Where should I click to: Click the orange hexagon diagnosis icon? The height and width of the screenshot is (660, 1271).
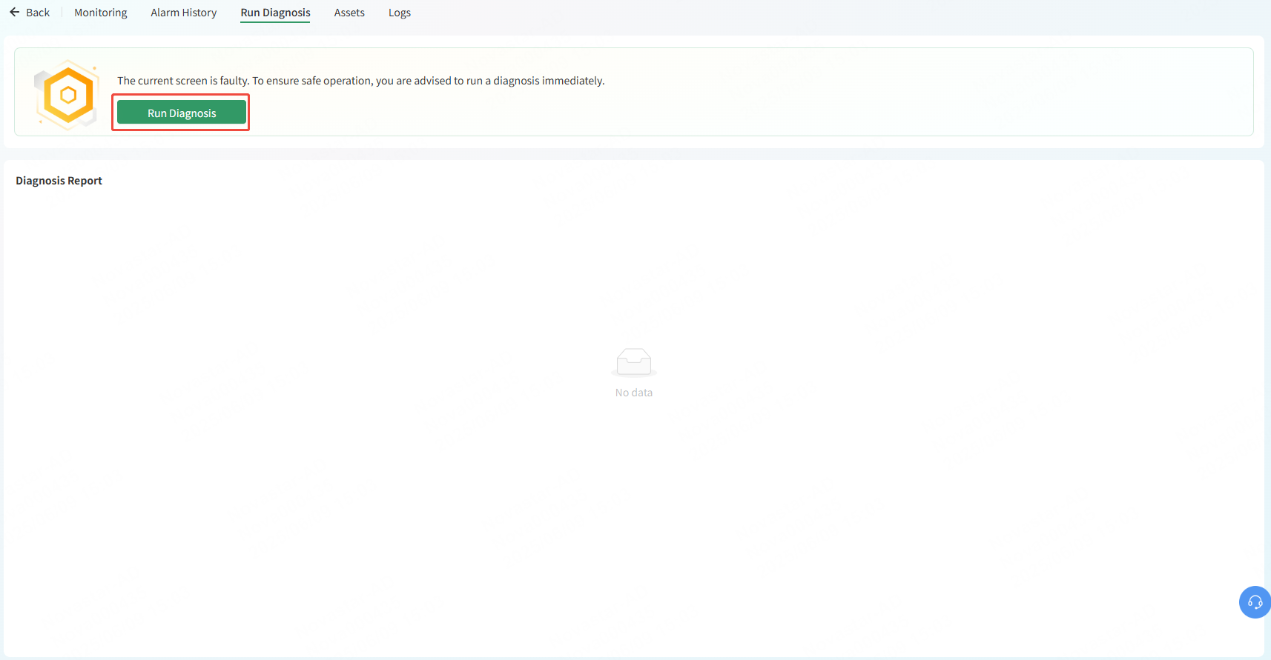point(67,95)
